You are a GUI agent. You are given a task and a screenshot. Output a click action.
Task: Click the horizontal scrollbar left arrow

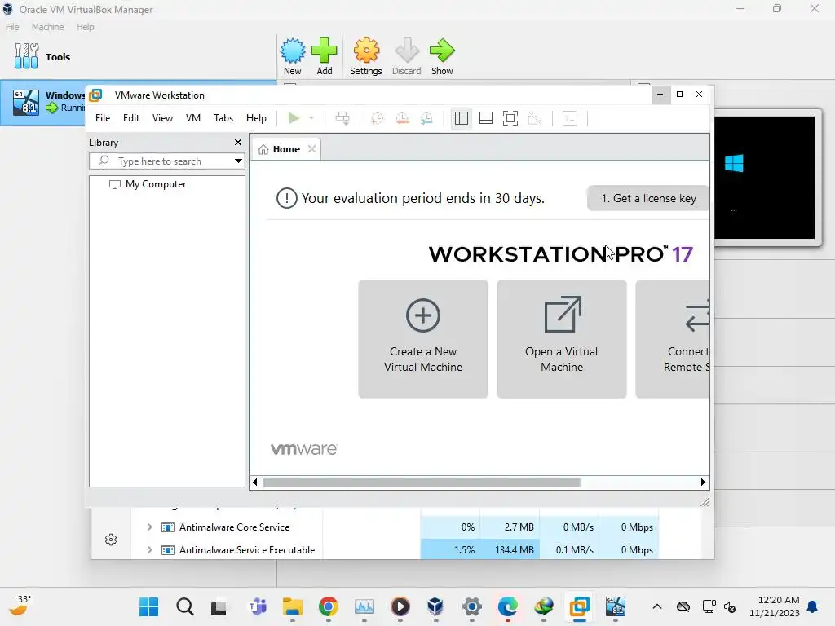coord(255,483)
